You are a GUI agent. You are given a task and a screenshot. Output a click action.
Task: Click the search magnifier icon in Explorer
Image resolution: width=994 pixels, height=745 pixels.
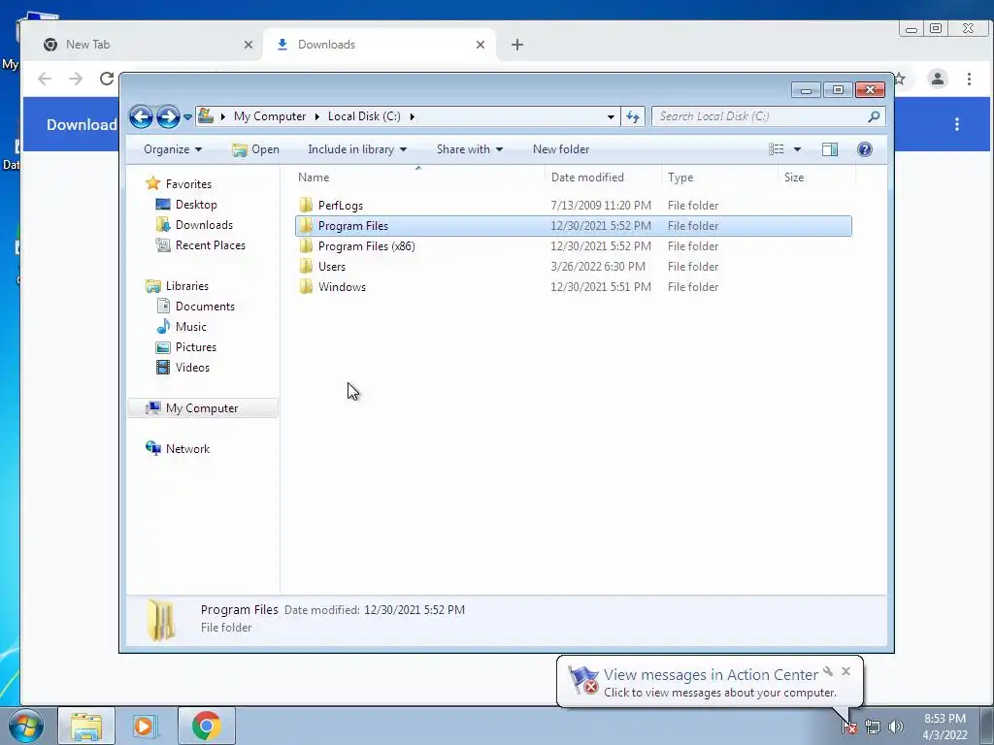pos(874,116)
